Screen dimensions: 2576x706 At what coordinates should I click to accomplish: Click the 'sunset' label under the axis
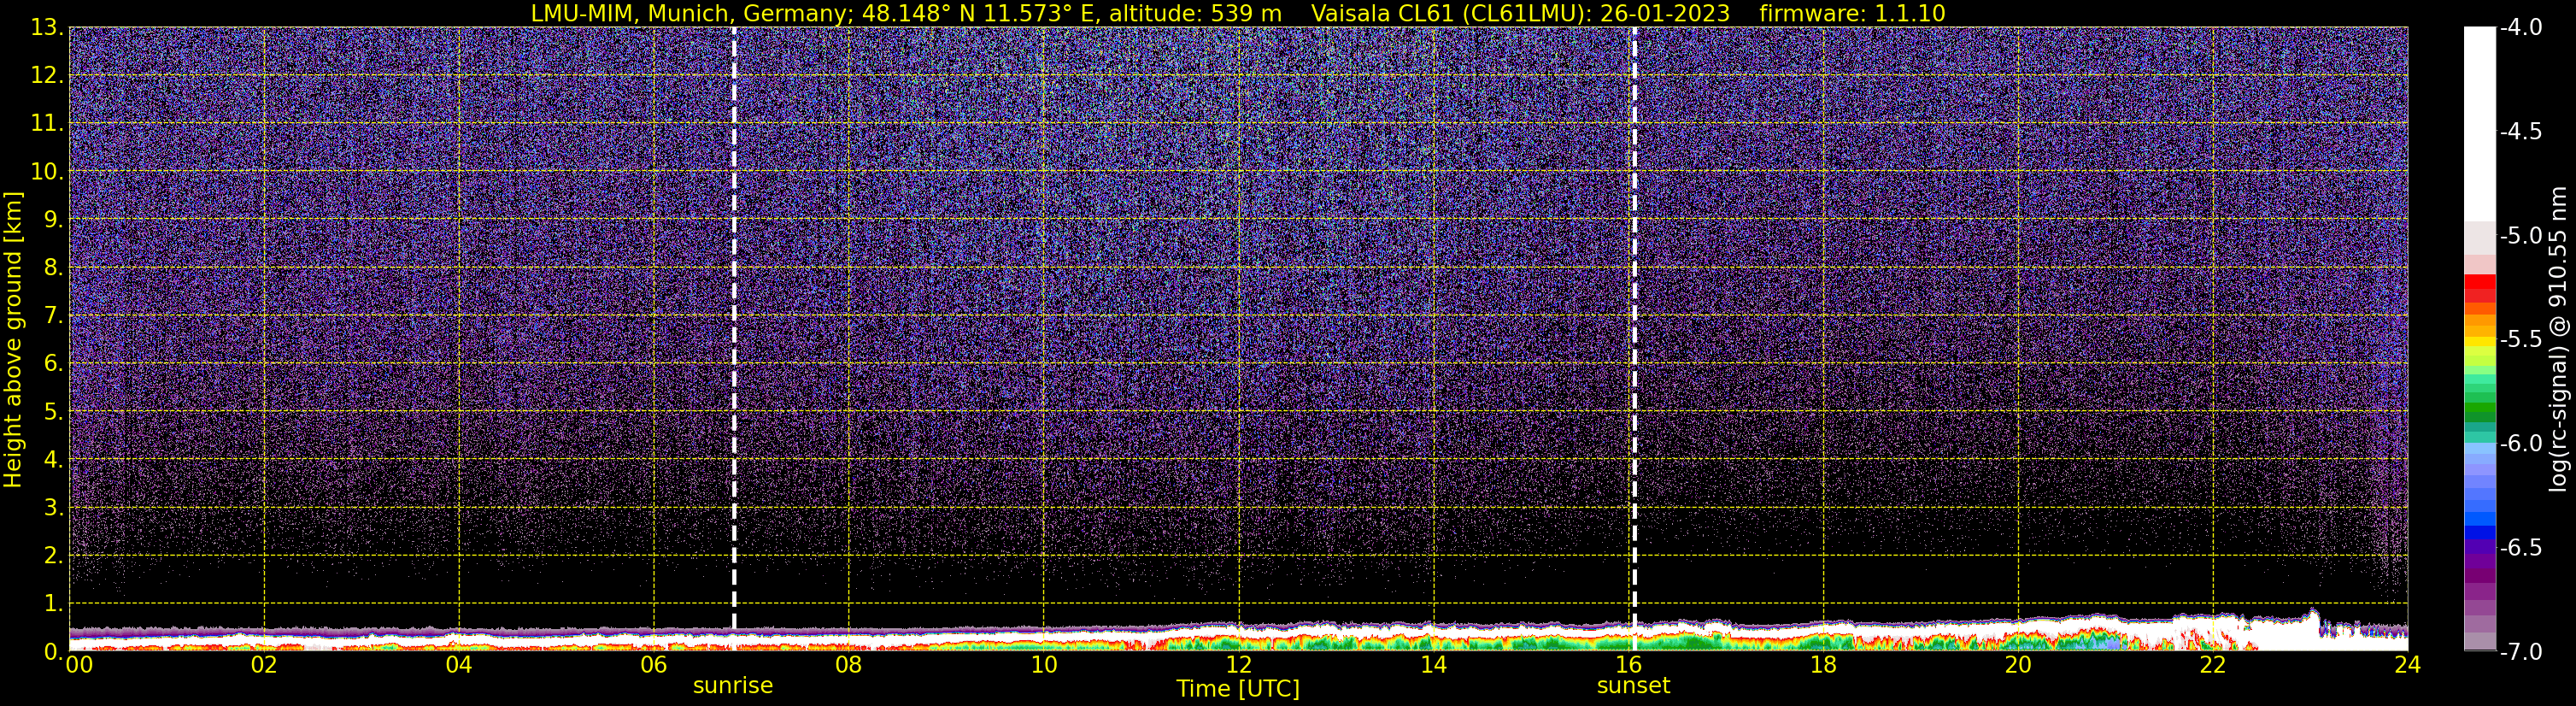coord(1633,686)
